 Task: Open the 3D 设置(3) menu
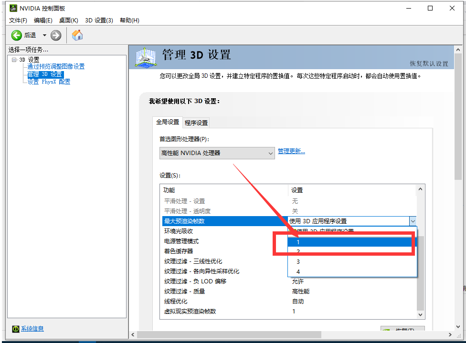tap(99, 21)
